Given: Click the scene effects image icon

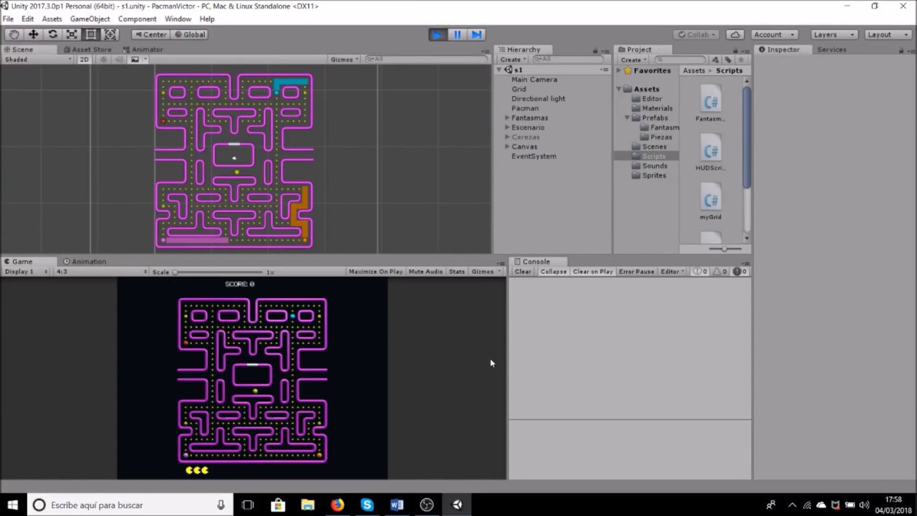Looking at the screenshot, I should point(135,59).
